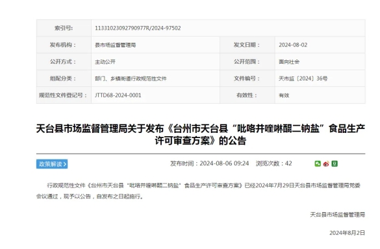Screen dimensions: 380x249
Task: Click registration number JTTD68-2024-0001
Action: [x=118, y=95]
